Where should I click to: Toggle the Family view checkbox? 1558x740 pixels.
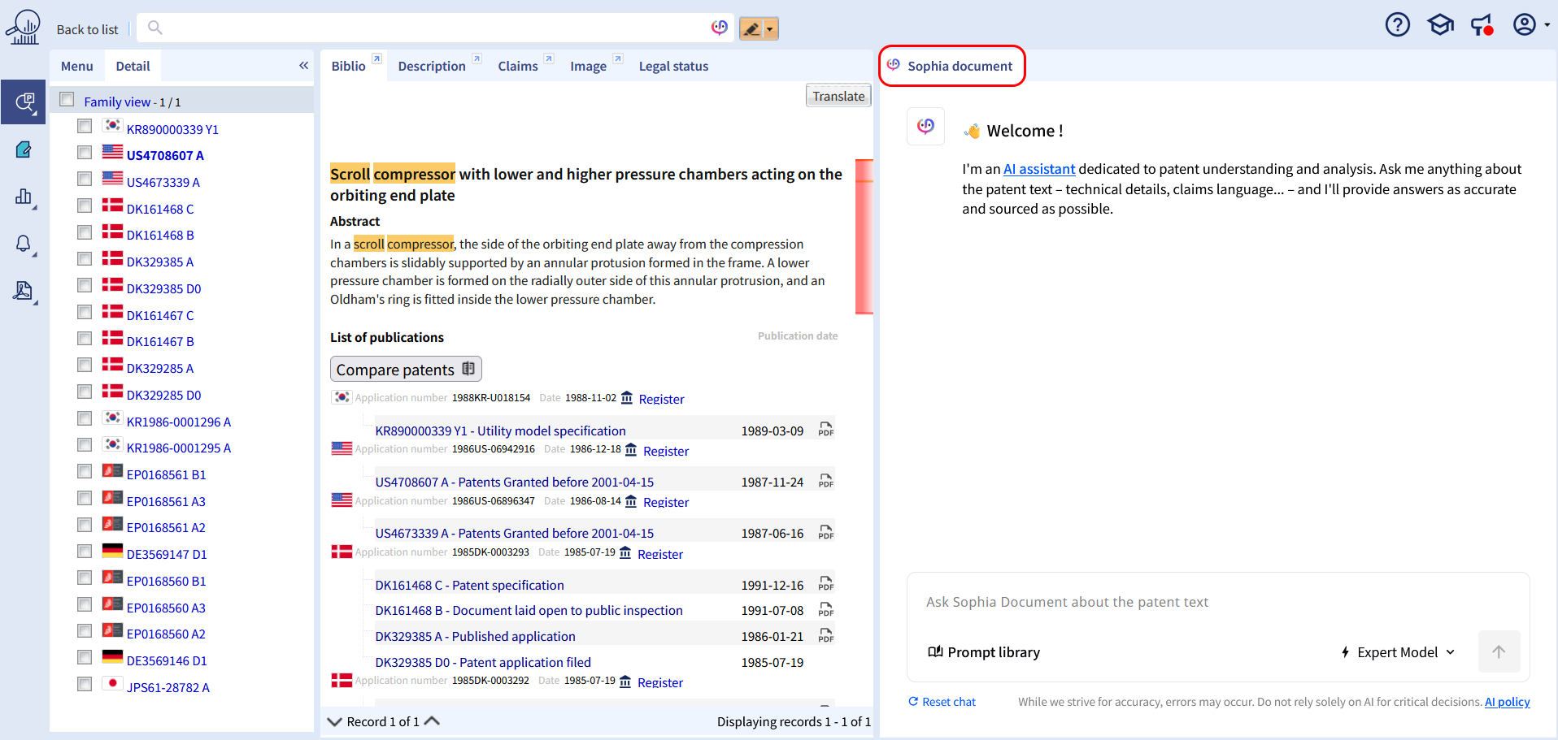pyautogui.click(x=67, y=99)
